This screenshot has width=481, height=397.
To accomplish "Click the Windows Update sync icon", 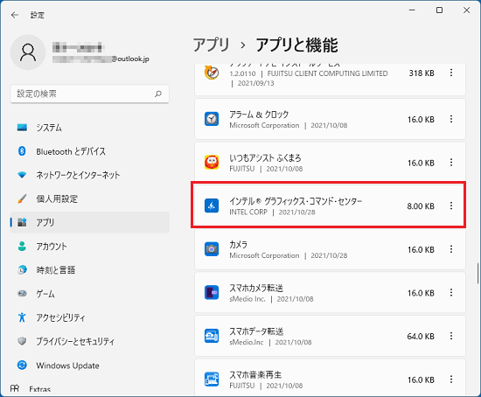I will (x=22, y=366).
